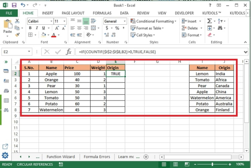Toggle Bottom Align button
Image resolution: width=251 pixels, height=168 pixels.
pyautogui.click(x=86, y=21)
